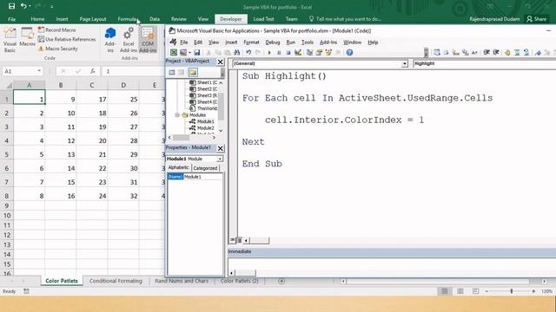The height and width of the screenshot is (312, 556).
Task: Switch to Page Layout view in status bar
Action: point(460,291)
